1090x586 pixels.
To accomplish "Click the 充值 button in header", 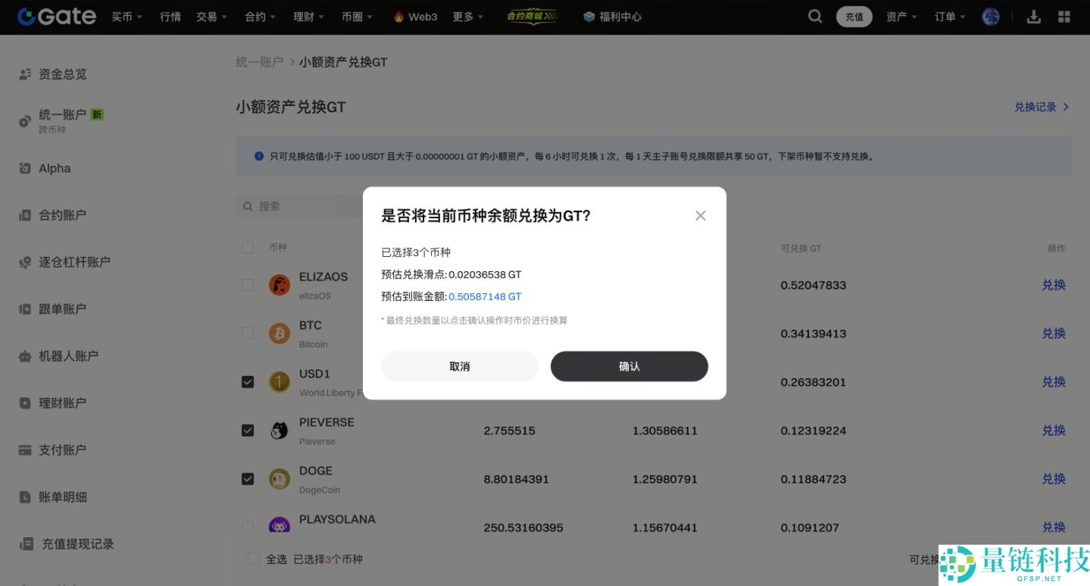I will point(855,17).
